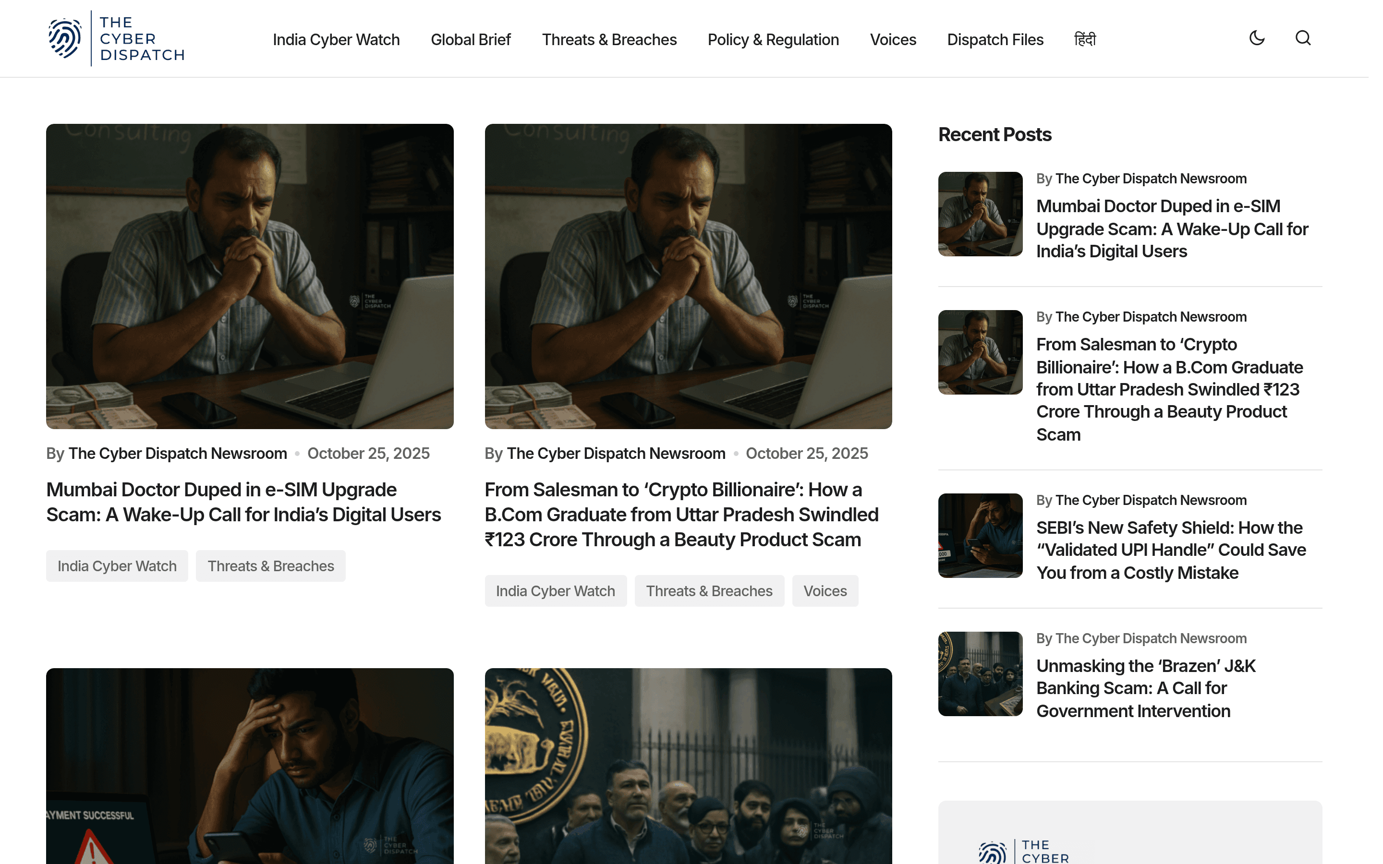Viewport: 1383px width, 864px height.
Task: Switch to Hindi language link
Action: (1085, 39)
